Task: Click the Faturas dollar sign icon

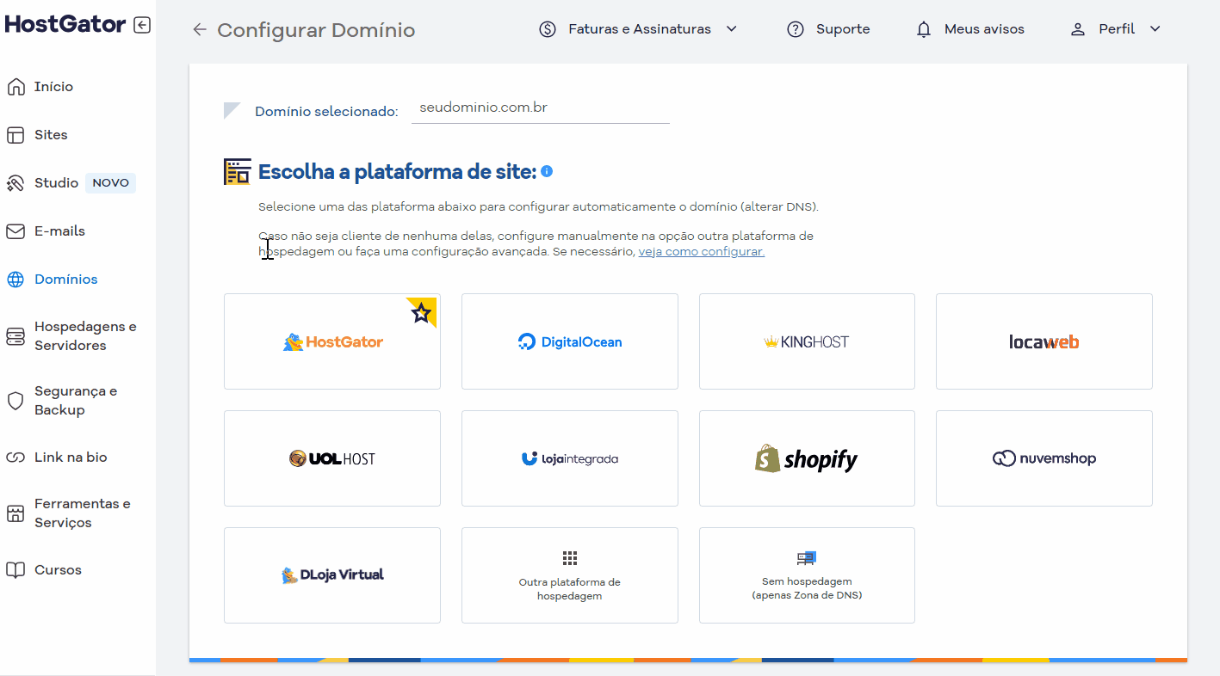Action: (548, 29)
